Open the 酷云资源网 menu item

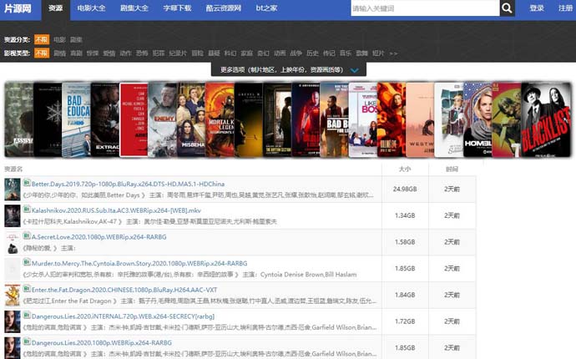(x=224, y=8)
